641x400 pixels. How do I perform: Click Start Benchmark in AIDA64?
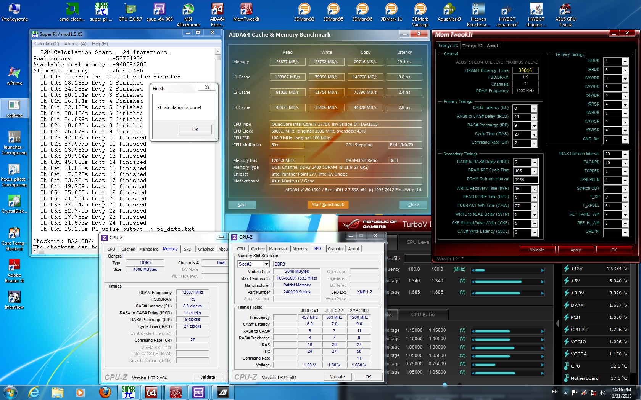click(328, 205)
